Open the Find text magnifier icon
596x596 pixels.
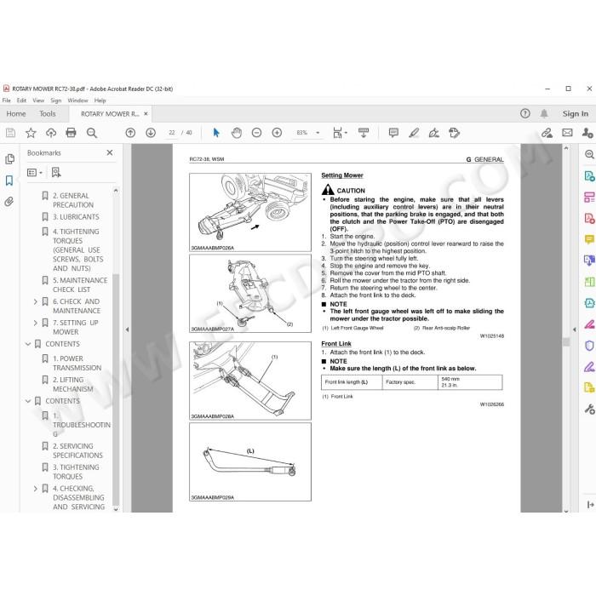92,133
